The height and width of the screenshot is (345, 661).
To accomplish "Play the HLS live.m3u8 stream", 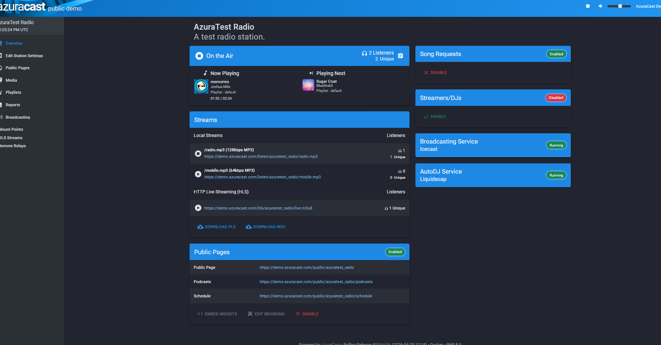I will click(198, 208).
